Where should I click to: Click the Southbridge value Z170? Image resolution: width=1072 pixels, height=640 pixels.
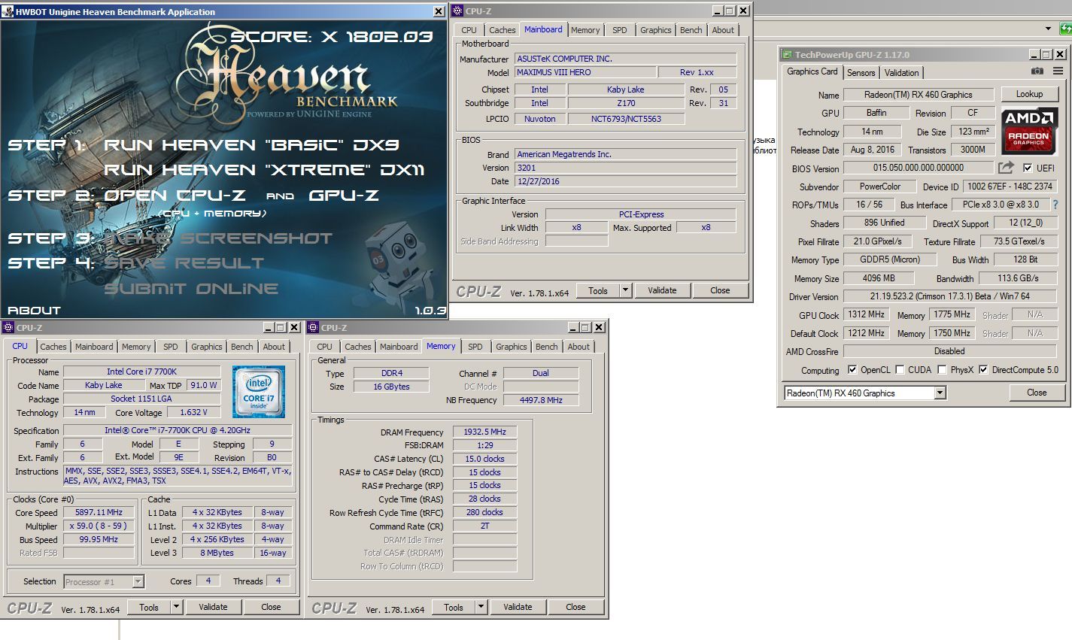pyautogui.click(x=626, y=103)
